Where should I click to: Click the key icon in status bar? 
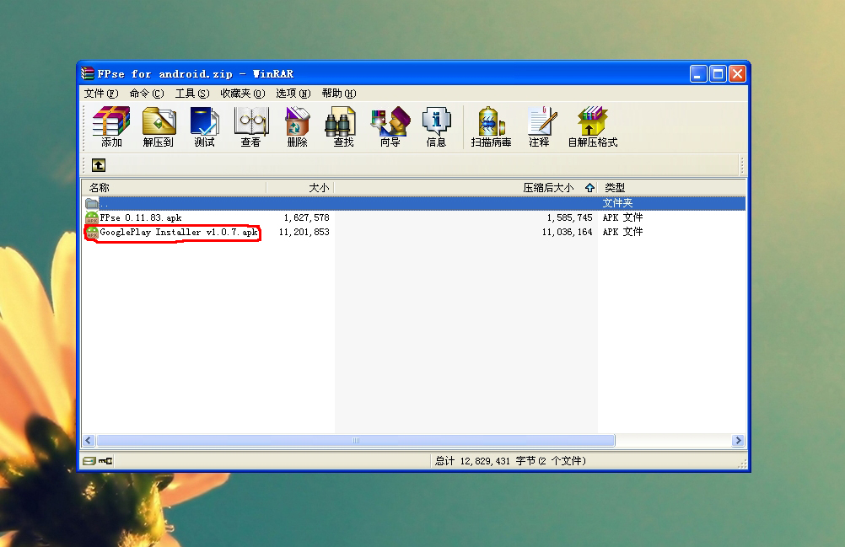pos(105,461)
